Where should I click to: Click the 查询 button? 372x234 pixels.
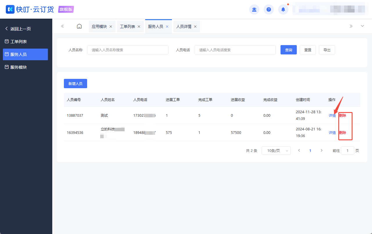tap(289, 50)
